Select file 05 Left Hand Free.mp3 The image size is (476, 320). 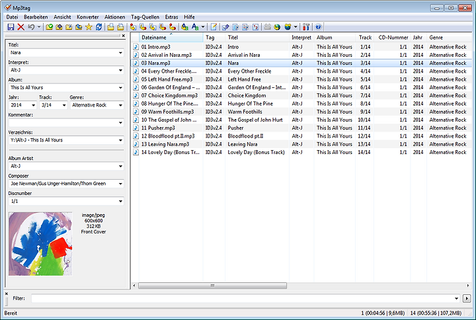point(167,79)
